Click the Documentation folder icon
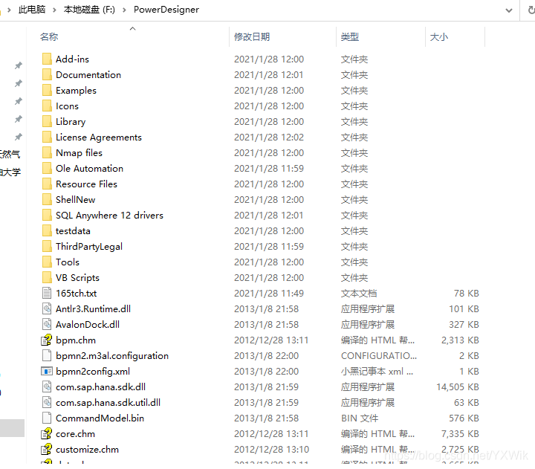535x469 pixels. tap(47, 75)
